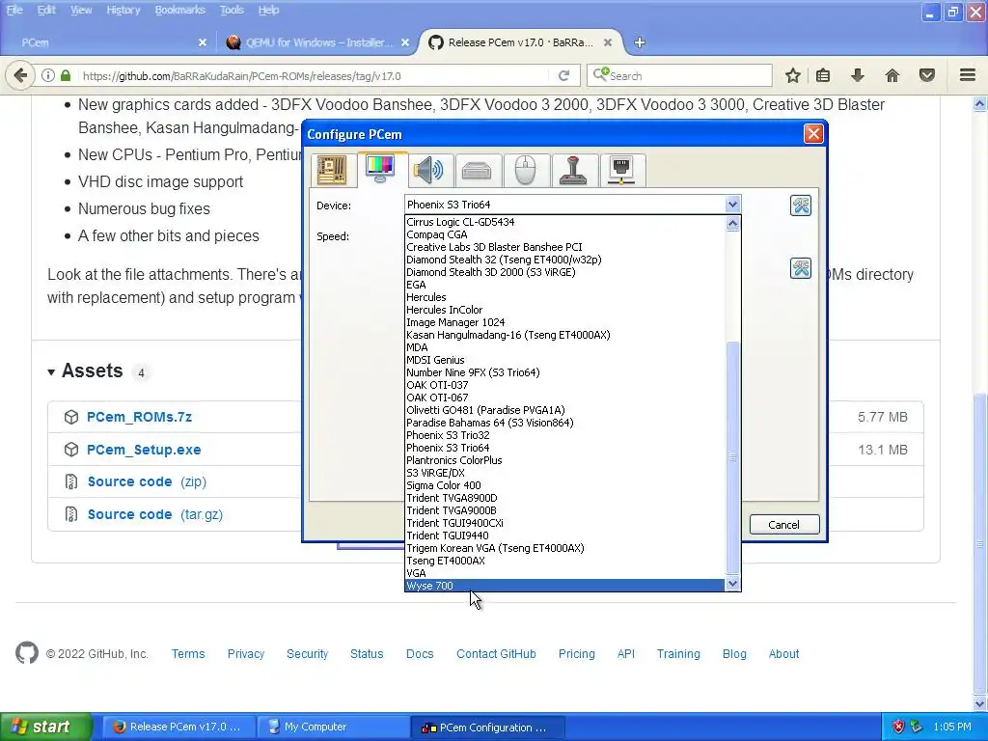Click the security shield tray icon
Screen dimensions: 988x741
click(x=898, y=727)
